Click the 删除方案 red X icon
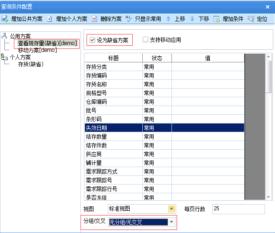This screenshot has width=275, height=233. [94, 19]
